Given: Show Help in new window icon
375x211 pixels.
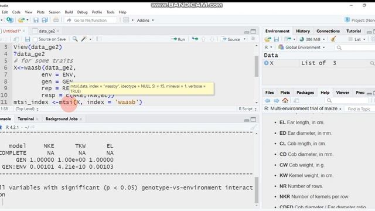Looking at the screenshot, I should (296, 101).
